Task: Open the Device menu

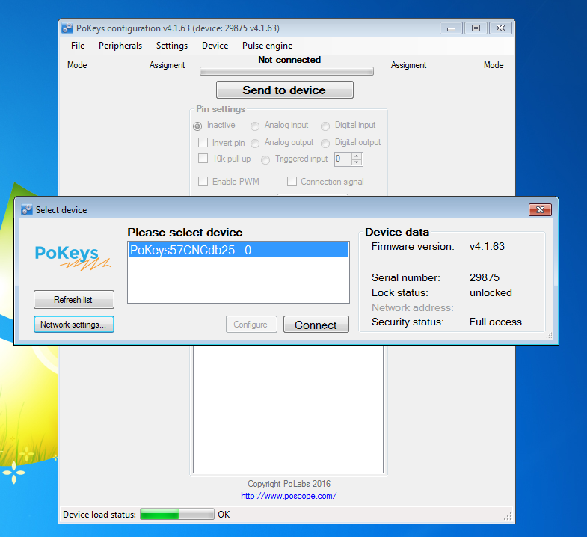Action: 215,46
